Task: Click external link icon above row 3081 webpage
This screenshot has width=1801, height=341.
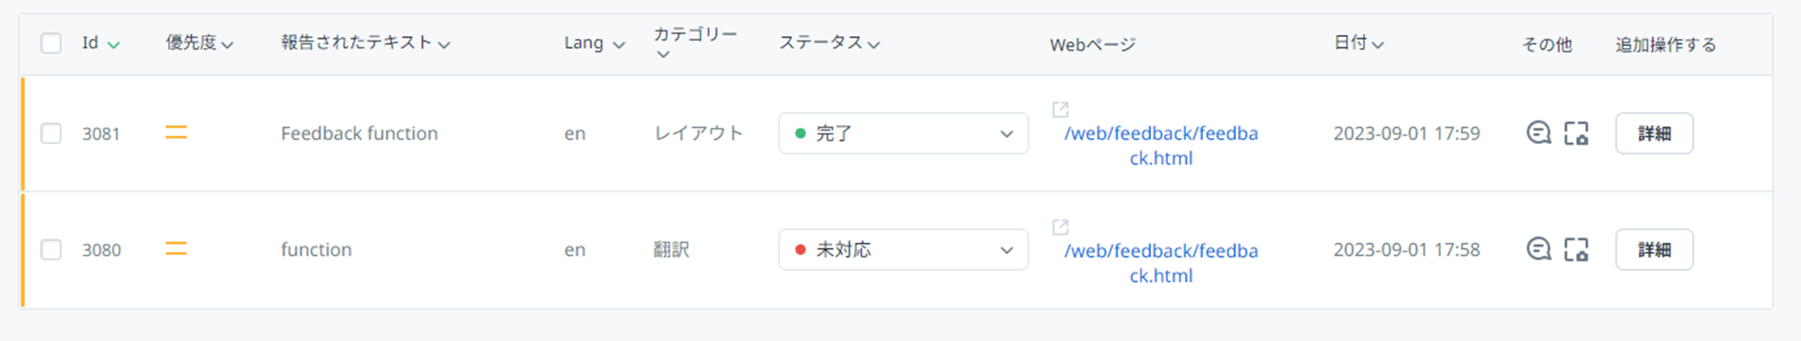Action: click(x=1061, y=109)
